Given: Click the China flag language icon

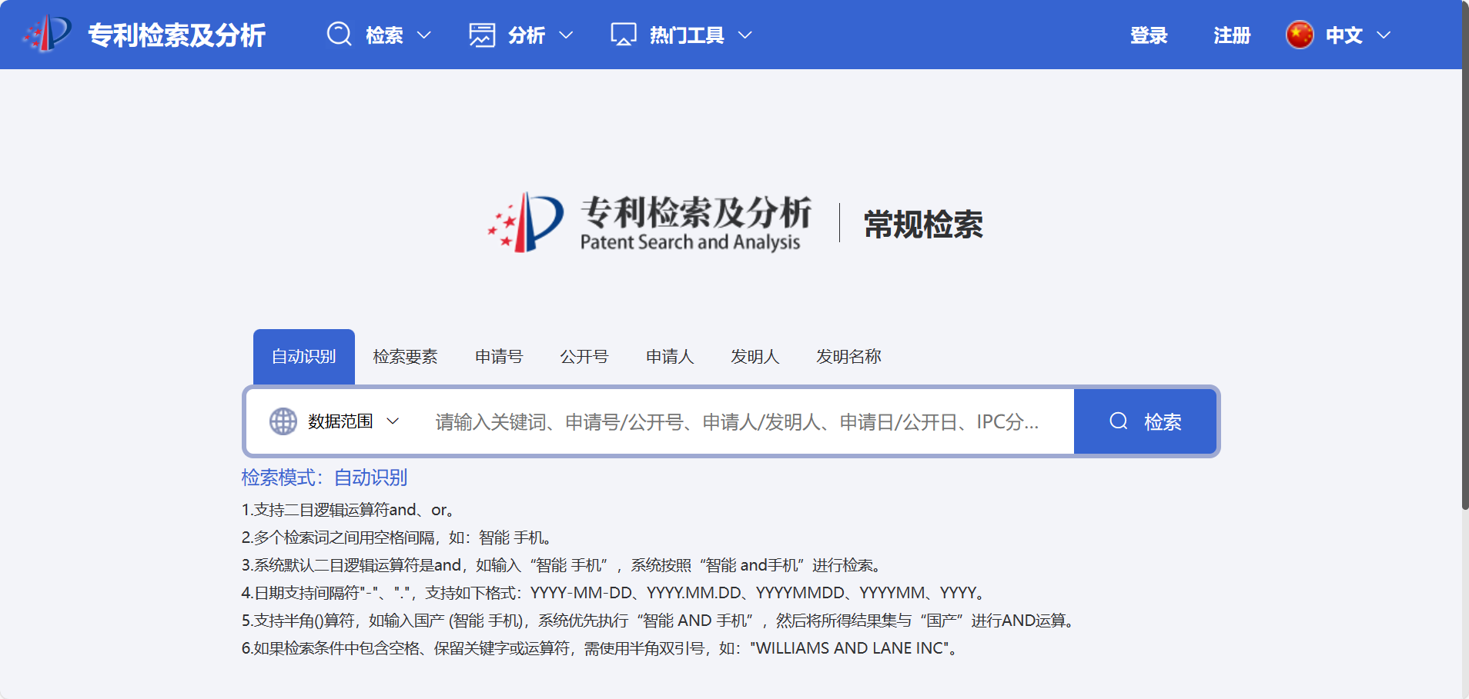Looking at the screenshot, I should (x=1300, y=35).
